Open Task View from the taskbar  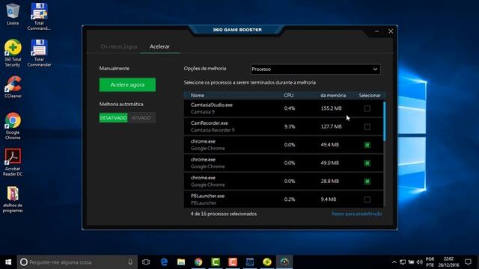(x=146, y=262)
